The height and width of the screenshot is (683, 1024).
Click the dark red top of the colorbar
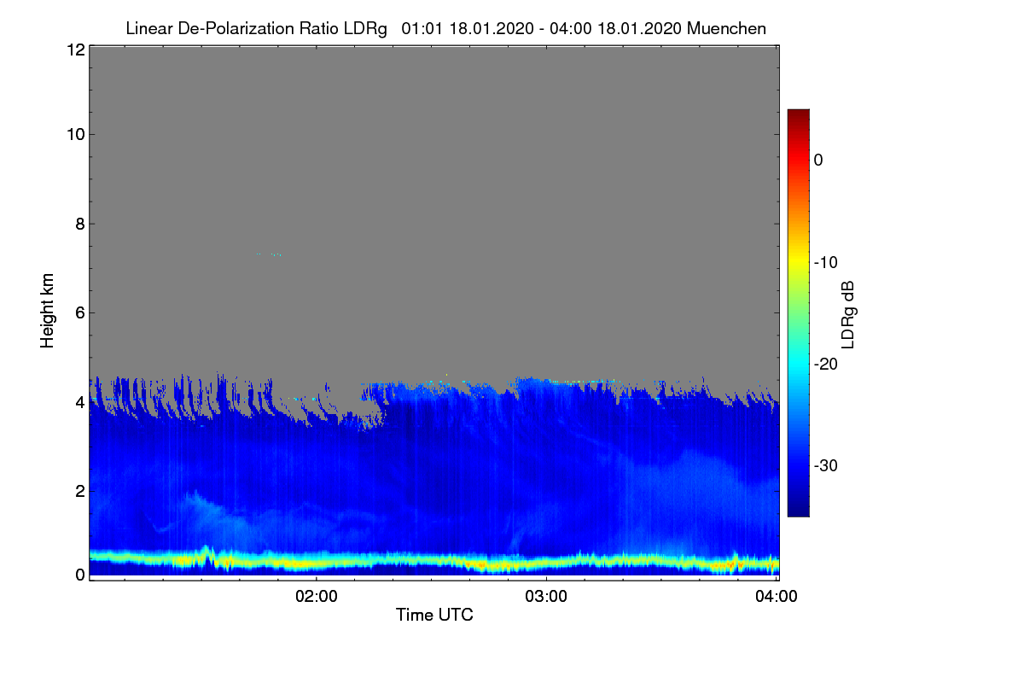click(x=798, y=116)
